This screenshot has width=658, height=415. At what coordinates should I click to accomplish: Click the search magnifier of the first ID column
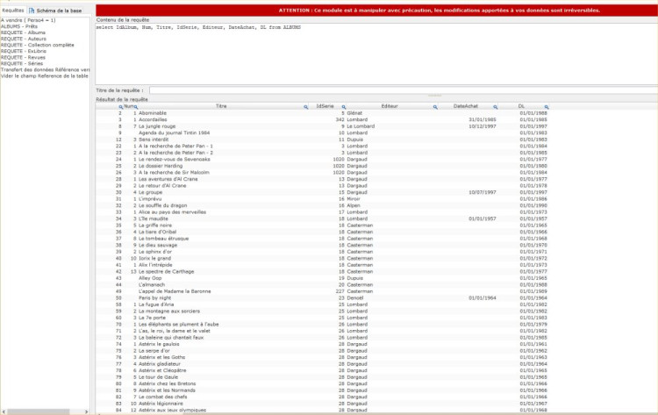(x=120, y=107)
